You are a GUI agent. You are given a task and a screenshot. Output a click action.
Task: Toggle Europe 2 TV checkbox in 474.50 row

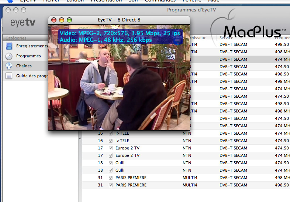[111, 148]
